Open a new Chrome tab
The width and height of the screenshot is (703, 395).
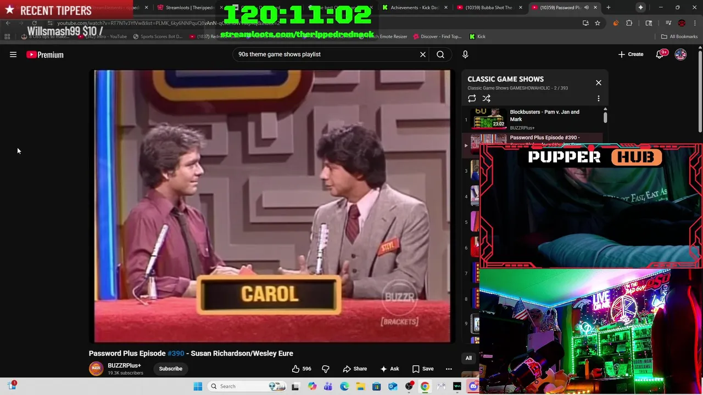tap(608, 8)
